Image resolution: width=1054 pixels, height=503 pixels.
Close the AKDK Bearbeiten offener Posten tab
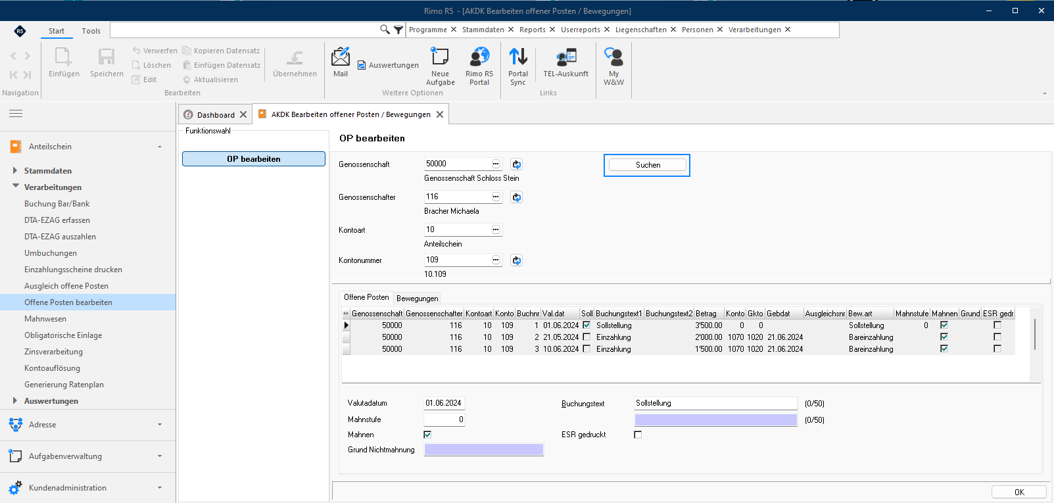(x=440, y=114)
